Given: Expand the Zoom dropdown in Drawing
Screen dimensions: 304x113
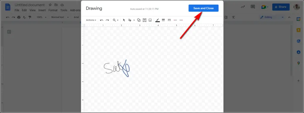Looking at the screenshot, I should click(x=115, y=20).
